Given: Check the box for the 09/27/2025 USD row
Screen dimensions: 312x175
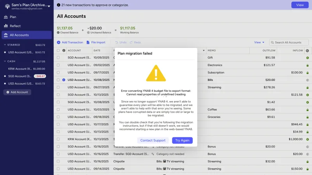Looking at the screenshot, I should tap(58, 87).
